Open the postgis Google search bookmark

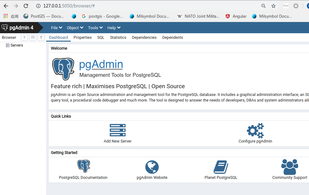tap(102, 16)
